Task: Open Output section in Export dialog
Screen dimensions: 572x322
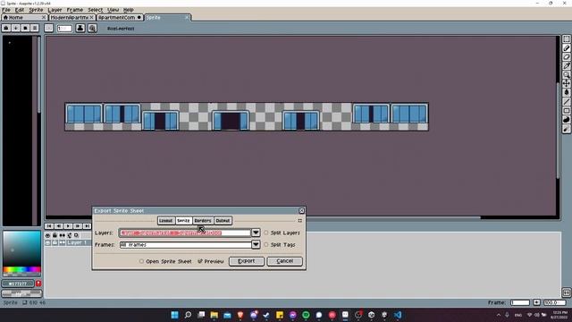Action: pyautogui.click(x=223, y=221)
